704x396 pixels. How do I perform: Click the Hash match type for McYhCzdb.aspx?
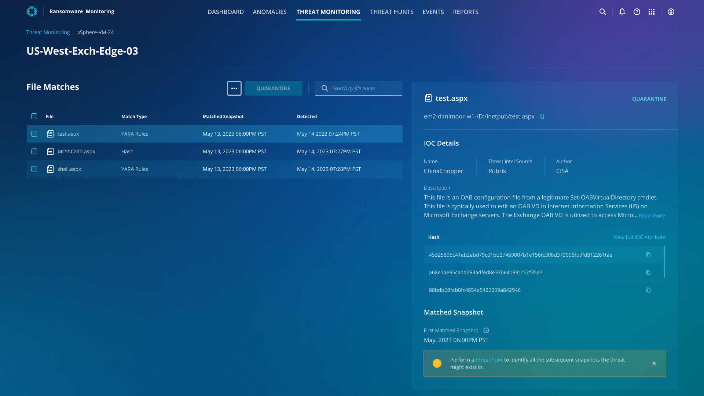tap(127, 151)
